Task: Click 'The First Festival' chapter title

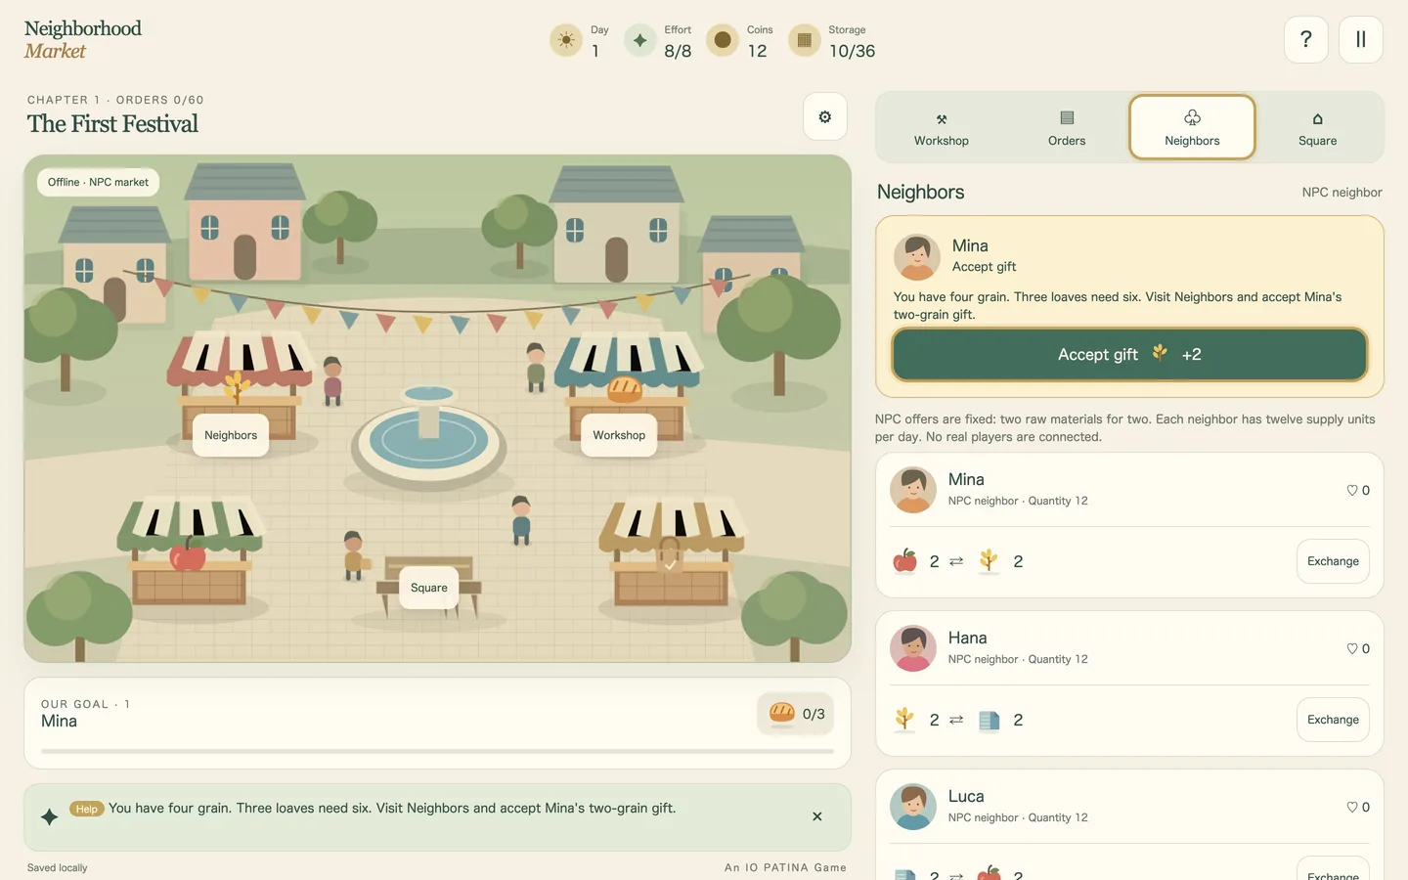Action: (112, 124)
